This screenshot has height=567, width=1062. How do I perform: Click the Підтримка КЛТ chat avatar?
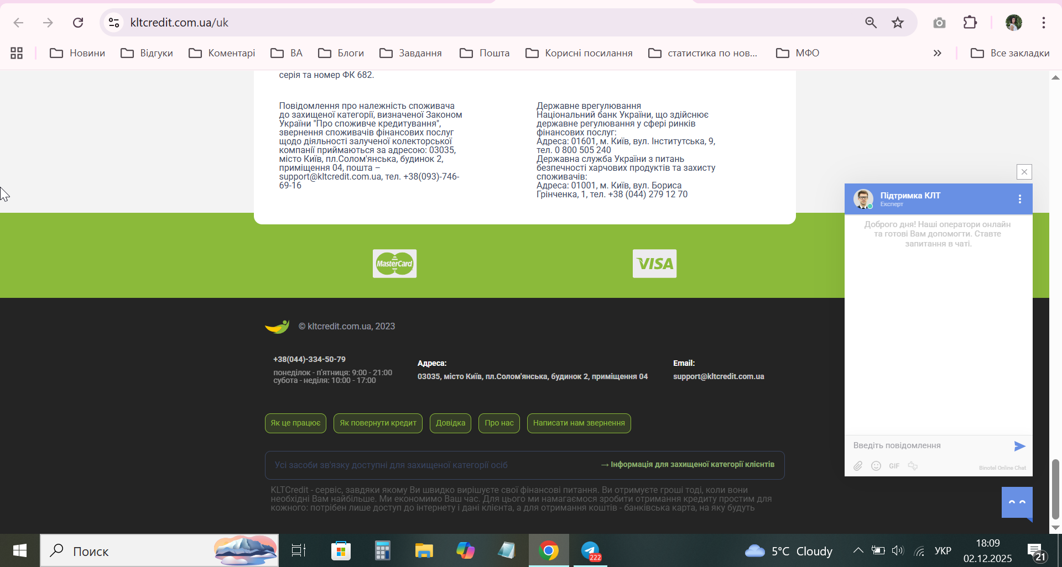point(863,199)
